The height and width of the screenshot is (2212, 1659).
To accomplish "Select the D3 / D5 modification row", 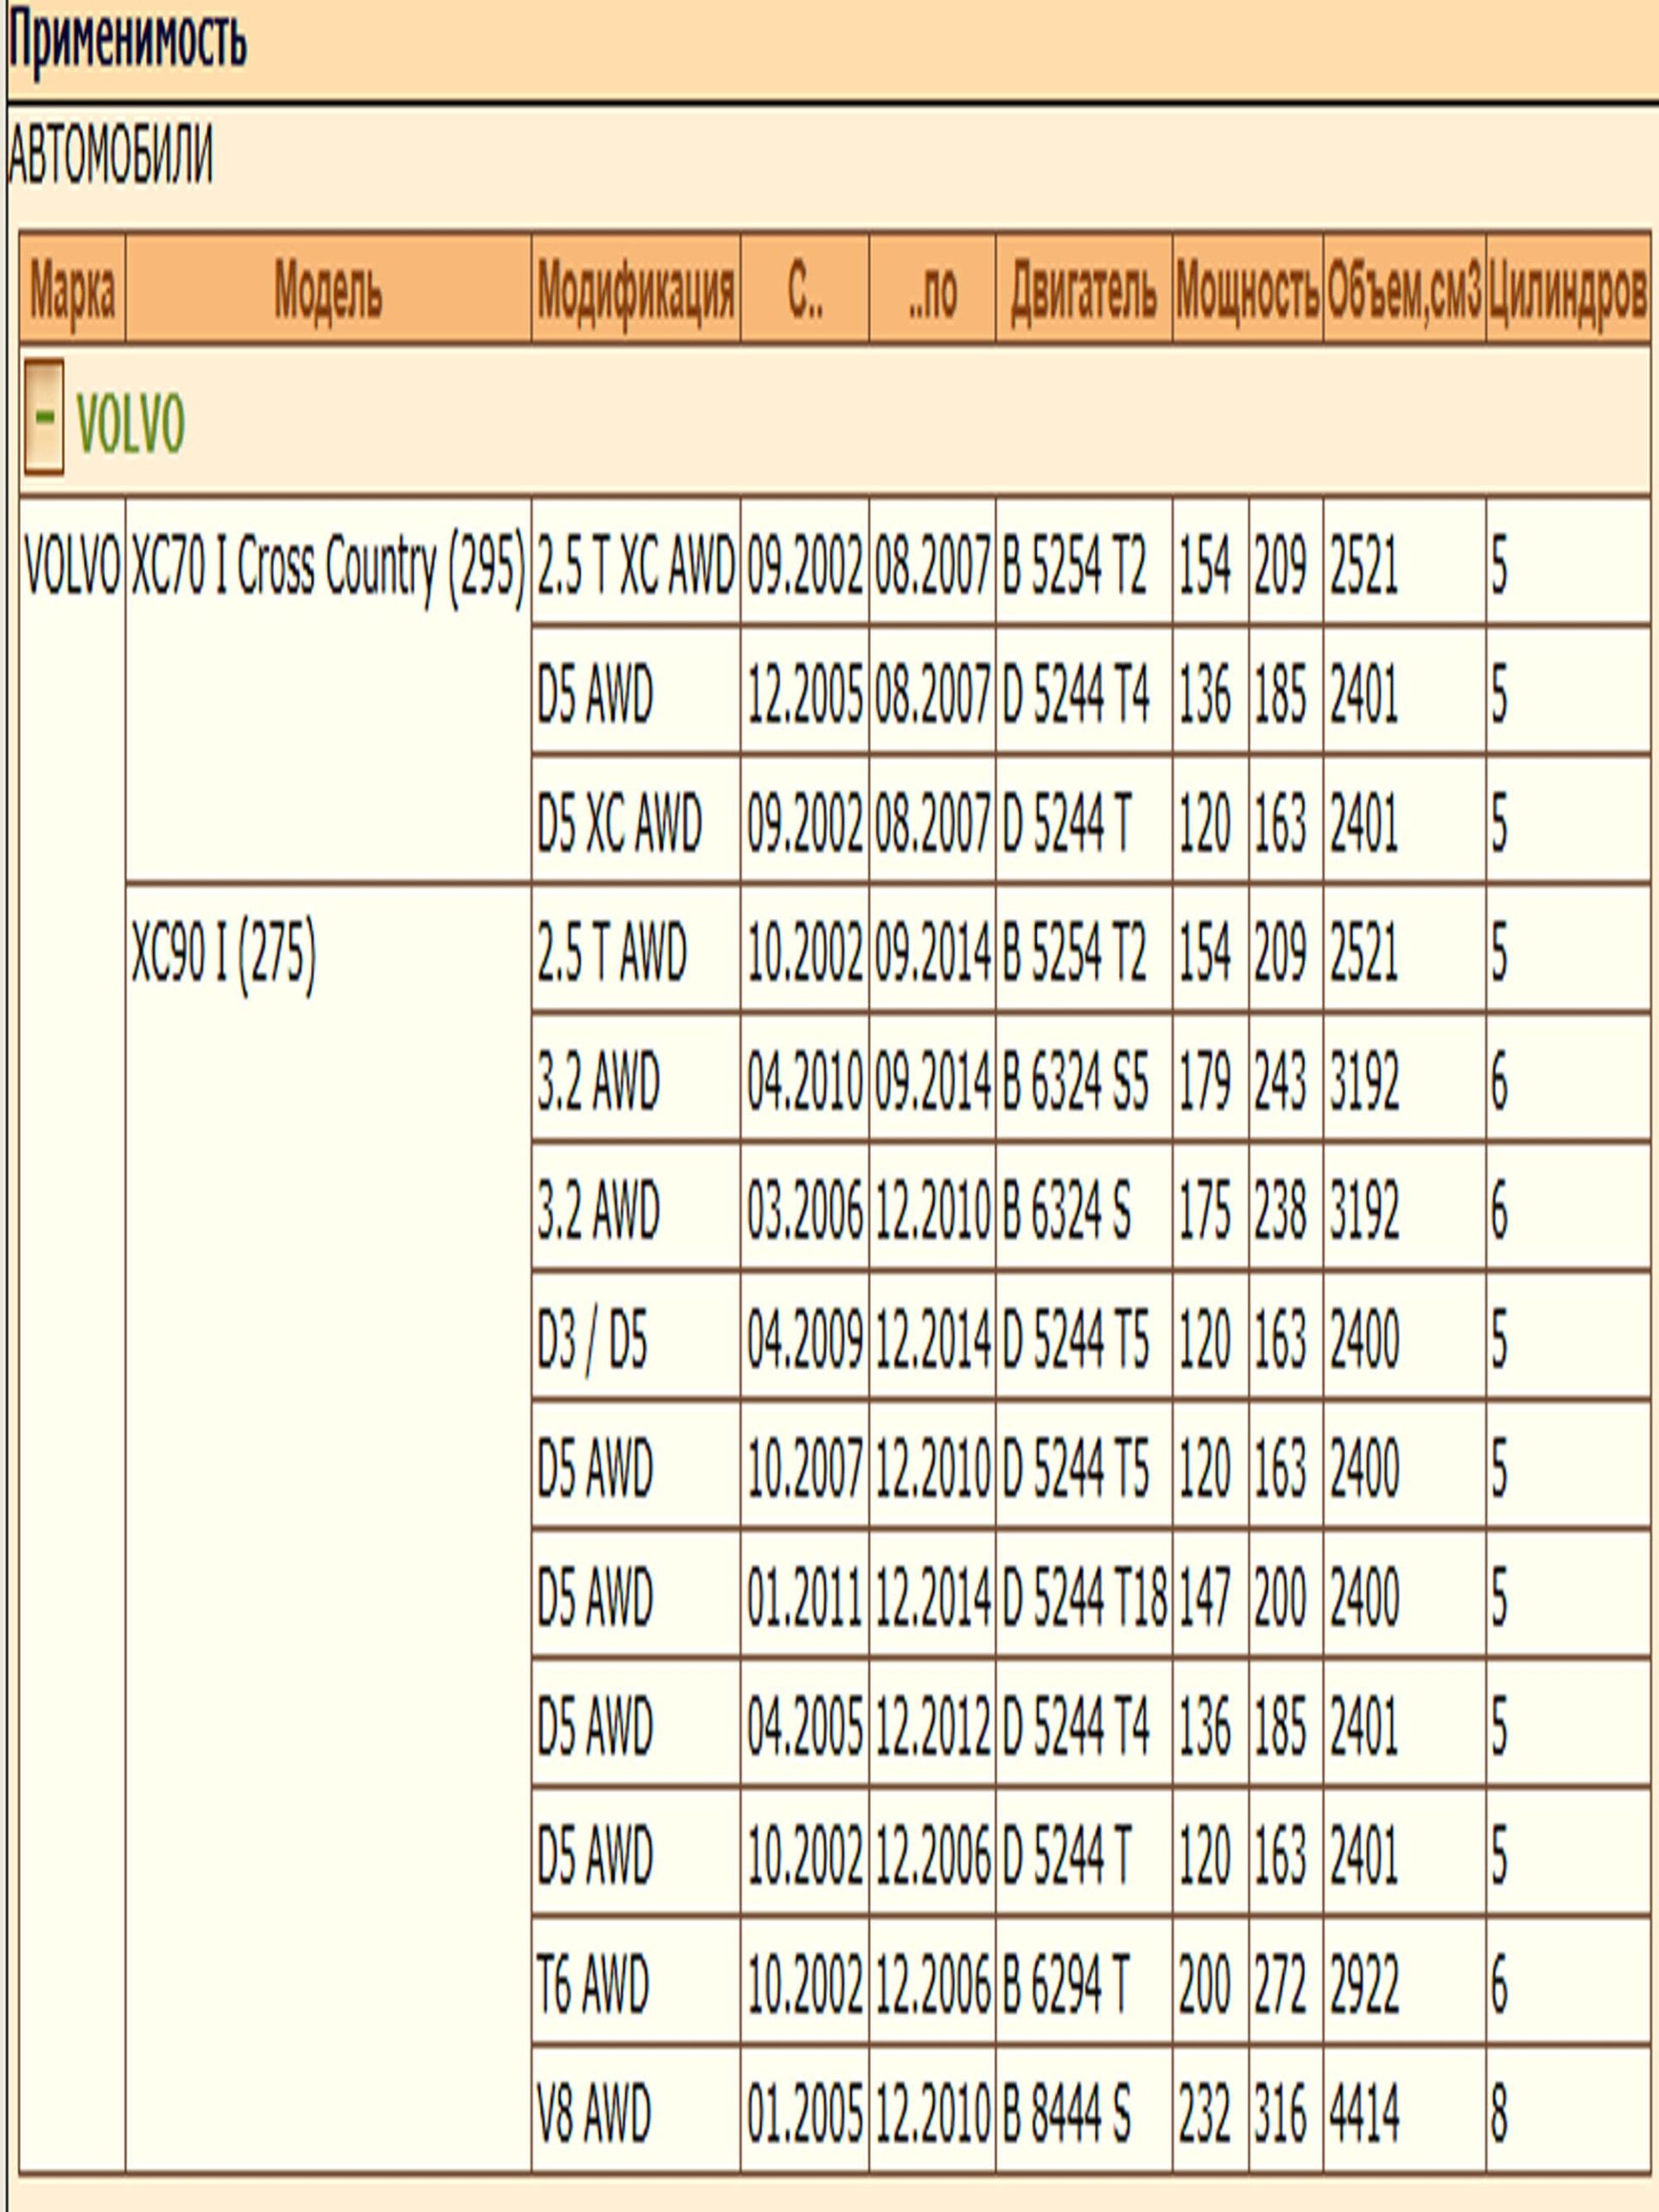I will pyautogui.click(x=592, y=1339).
